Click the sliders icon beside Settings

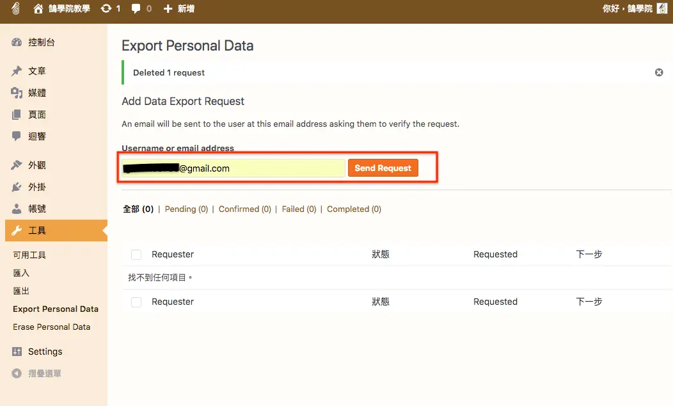(x=17, y=352)
